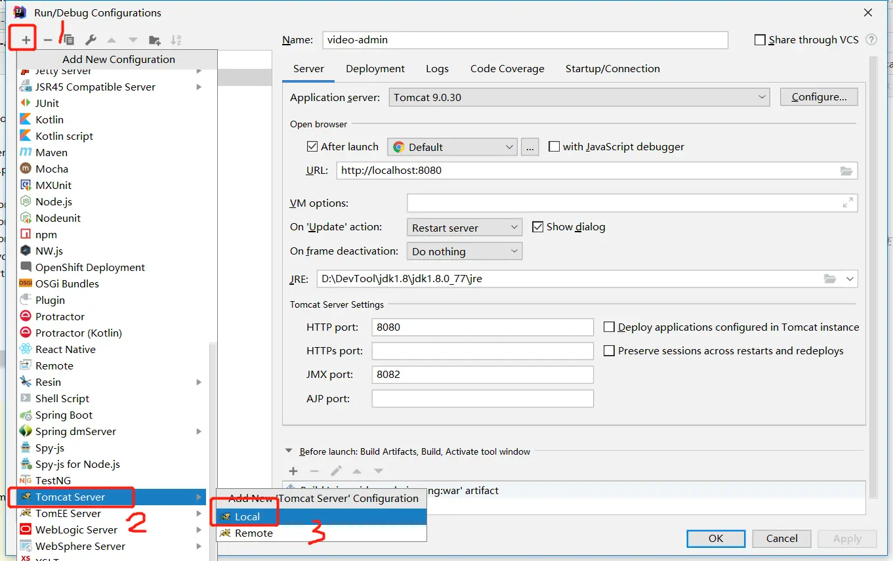Click the Configure... button

click(x=819, y=96)
